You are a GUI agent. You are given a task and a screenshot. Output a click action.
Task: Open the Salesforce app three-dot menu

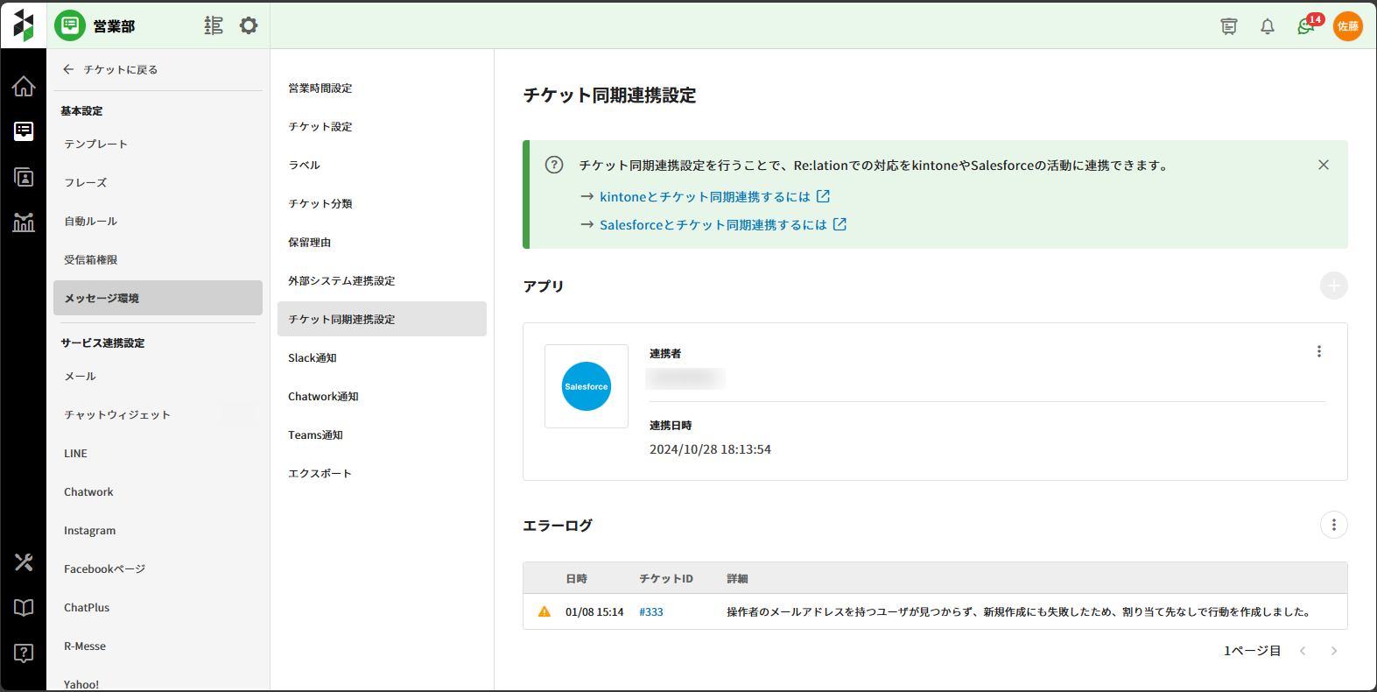1318,351
